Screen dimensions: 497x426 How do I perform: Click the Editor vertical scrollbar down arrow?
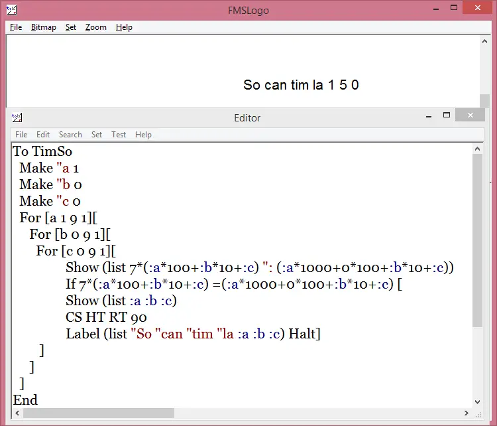478,401
